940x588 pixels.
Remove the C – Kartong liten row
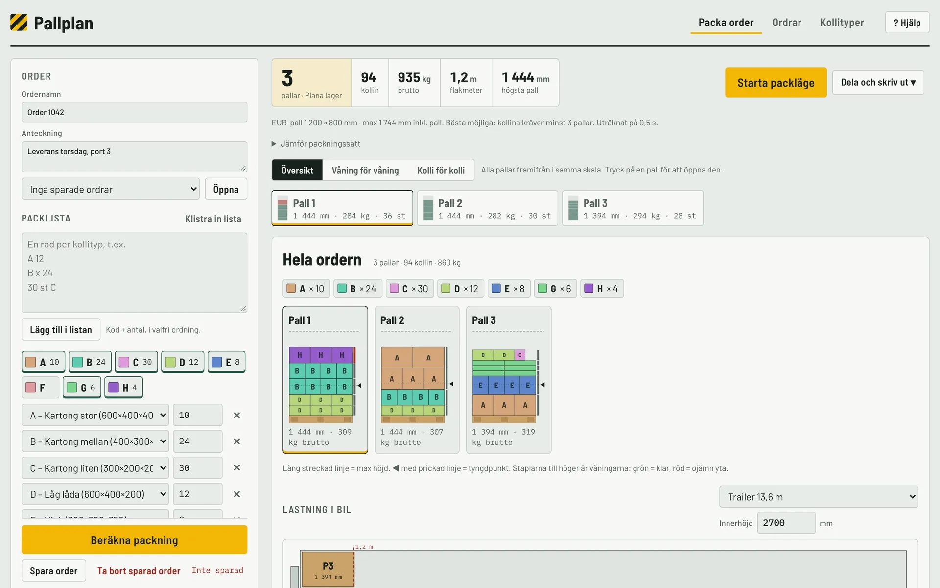(x=237, y=468)
